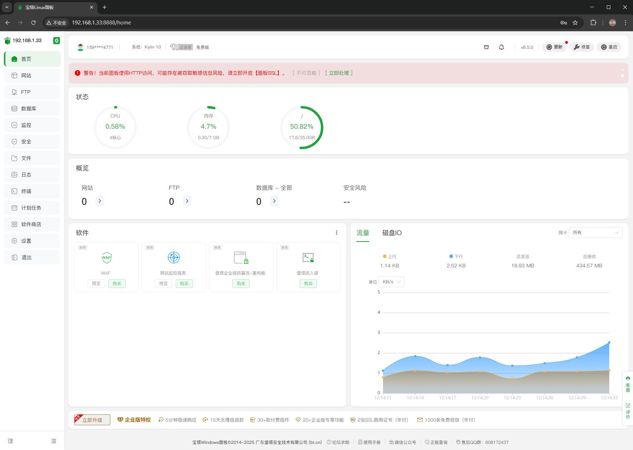Open the three-dot menu in 软件 panel
Screen dimensions: 633x450
point(337,233)
